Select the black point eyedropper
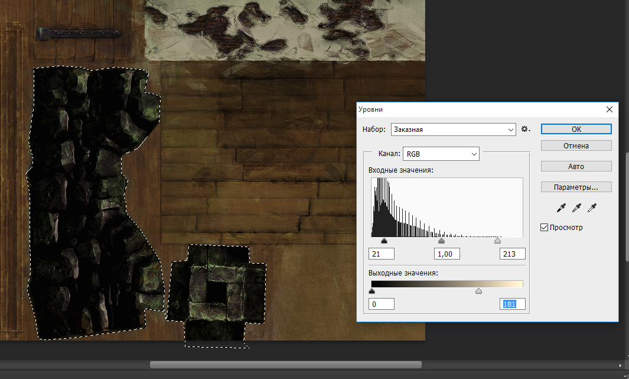 coord(560,208)
